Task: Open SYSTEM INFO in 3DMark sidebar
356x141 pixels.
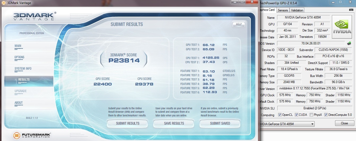Action: 23,69
